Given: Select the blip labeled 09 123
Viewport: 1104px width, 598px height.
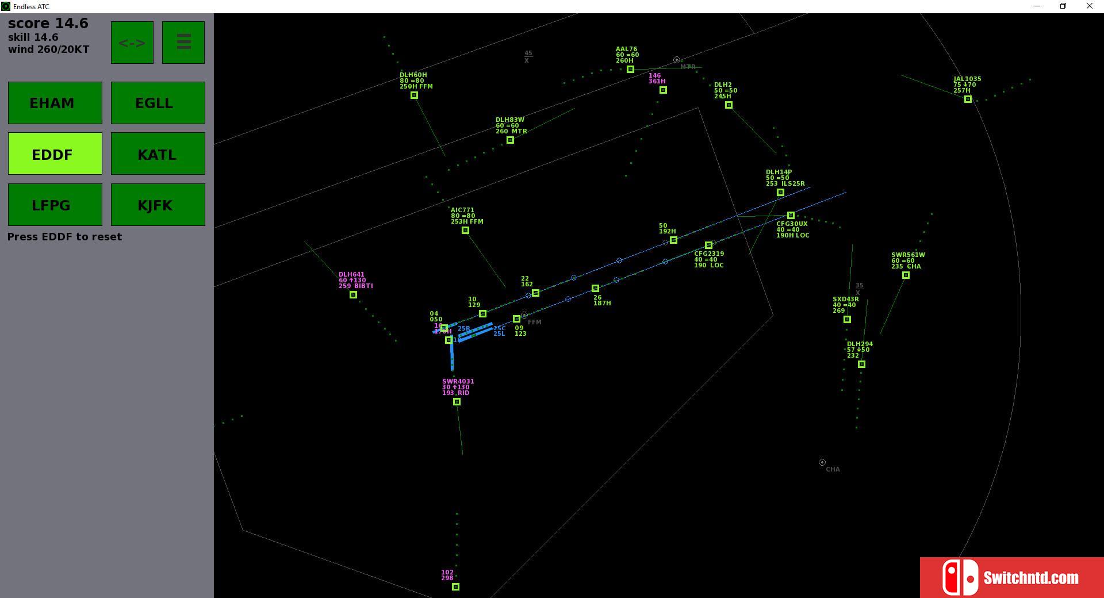Looking at the screenshot, I should [x=516, y=319].
